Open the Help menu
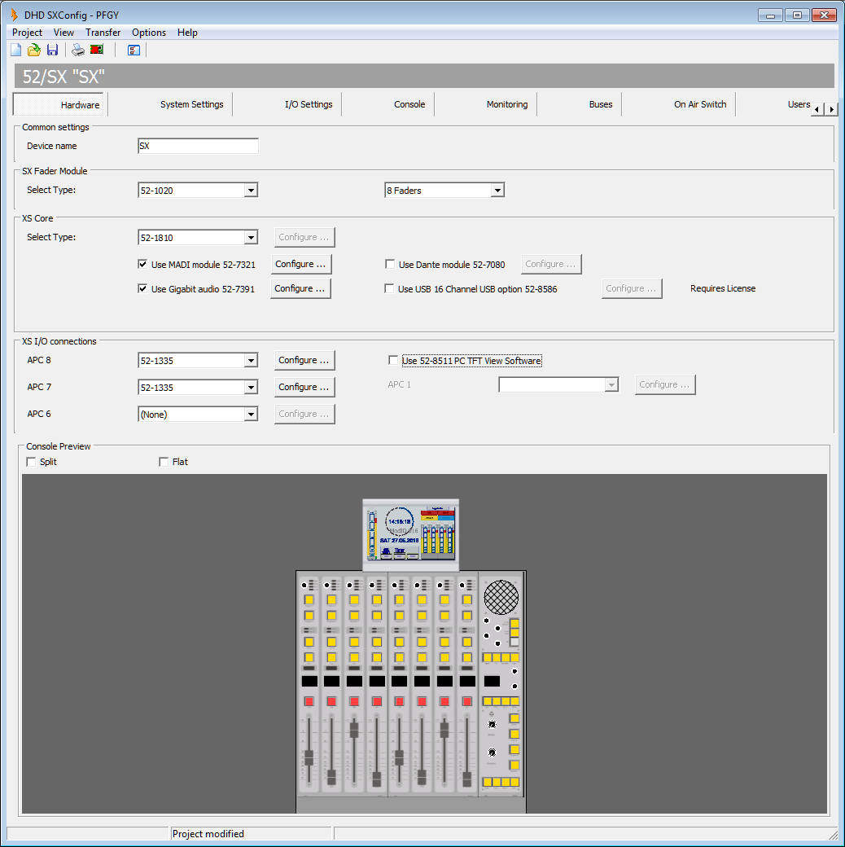 point(187,33)
